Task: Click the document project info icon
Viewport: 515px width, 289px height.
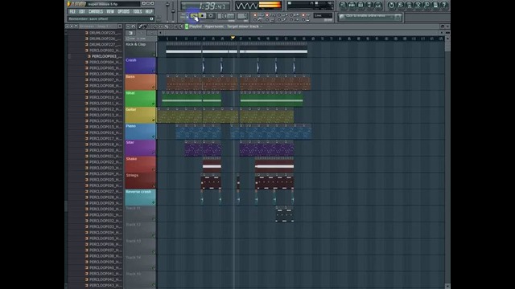Action: coord(436,5)
